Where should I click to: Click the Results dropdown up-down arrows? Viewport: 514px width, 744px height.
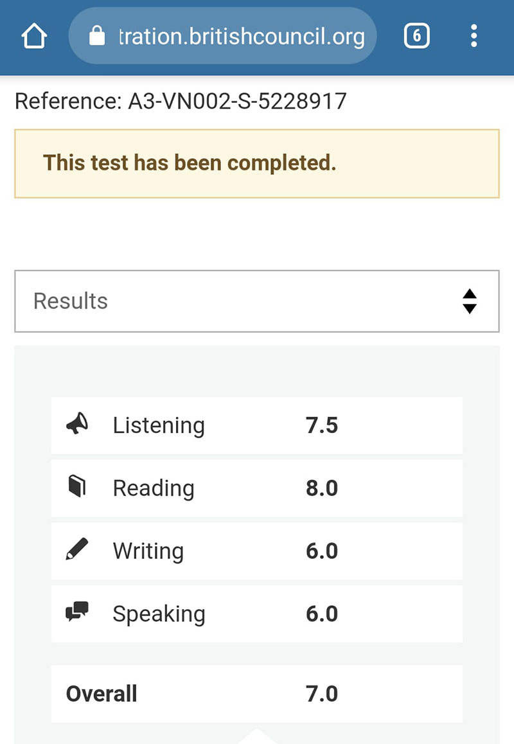pyautogui.click(x=470, y=301)
